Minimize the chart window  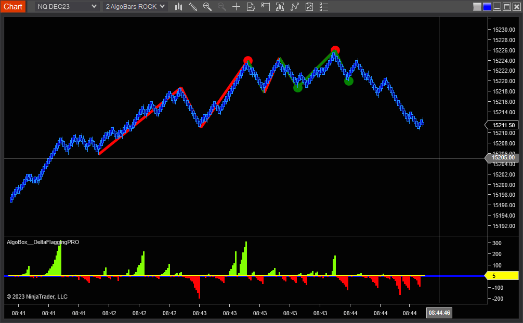pos(497,7)
